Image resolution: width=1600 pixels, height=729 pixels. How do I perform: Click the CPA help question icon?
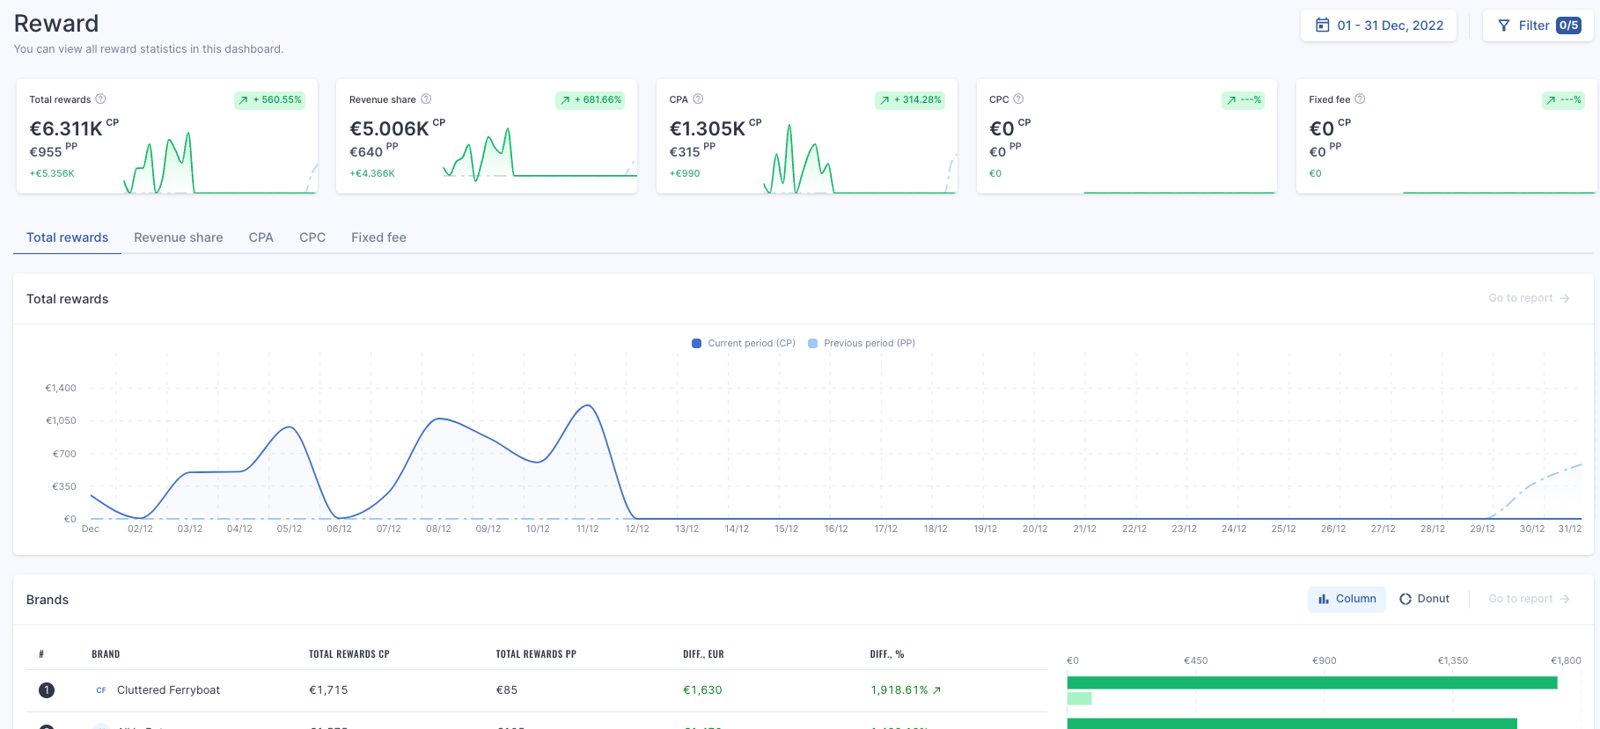pyautogui.click(x=698, y=99)
